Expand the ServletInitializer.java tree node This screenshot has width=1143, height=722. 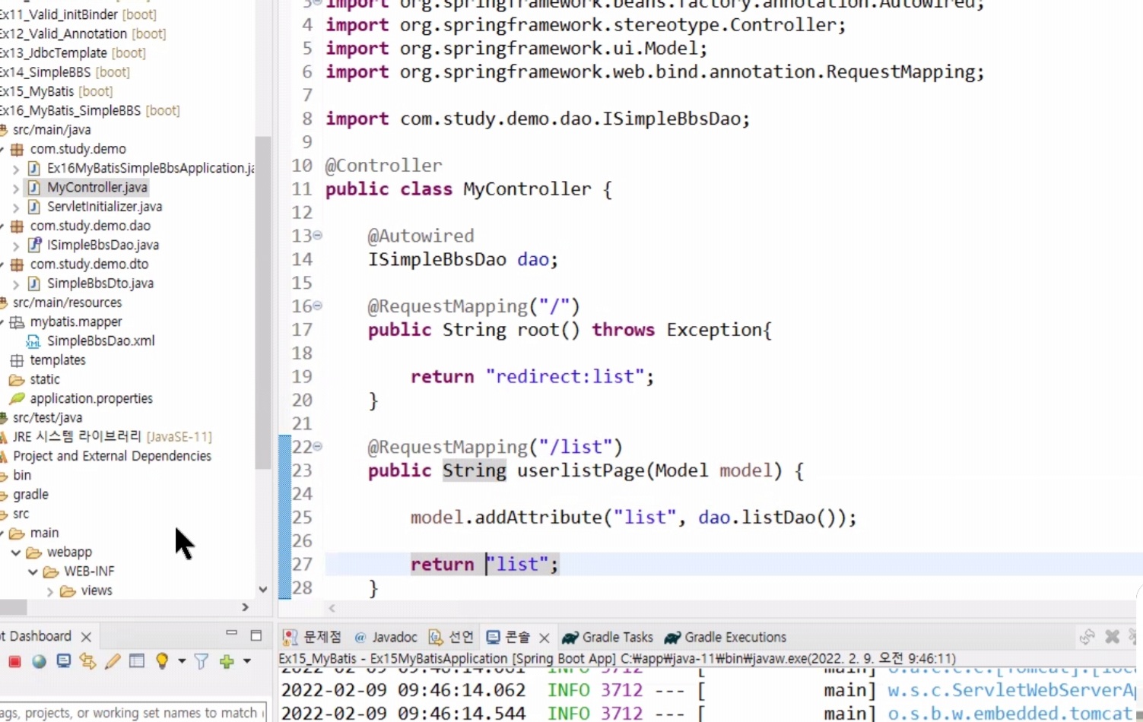(x=16, y=207)
